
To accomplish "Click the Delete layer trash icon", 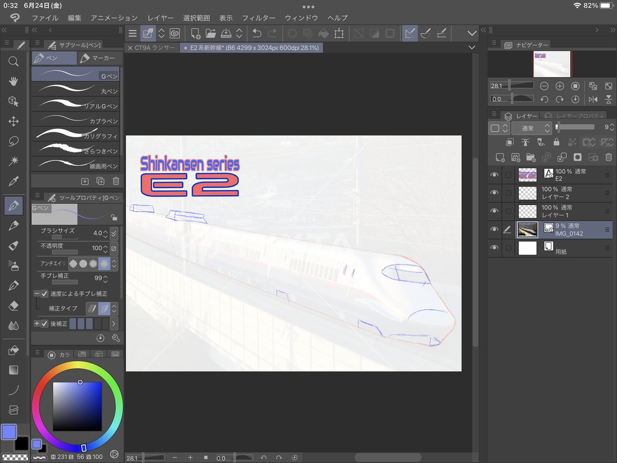I will click(608, 157).
